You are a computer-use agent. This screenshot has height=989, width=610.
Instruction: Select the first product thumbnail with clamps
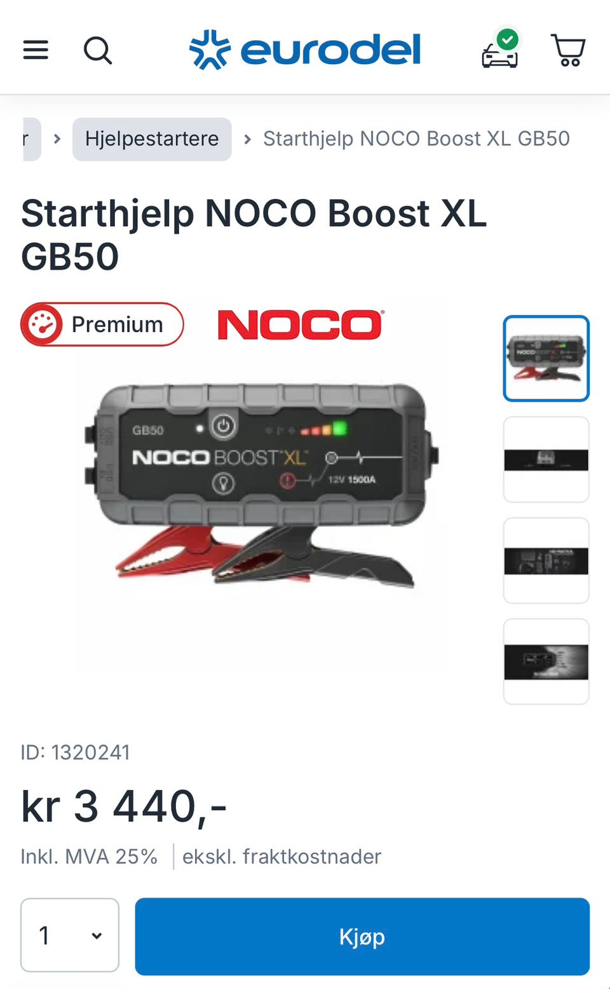point(546,358)
